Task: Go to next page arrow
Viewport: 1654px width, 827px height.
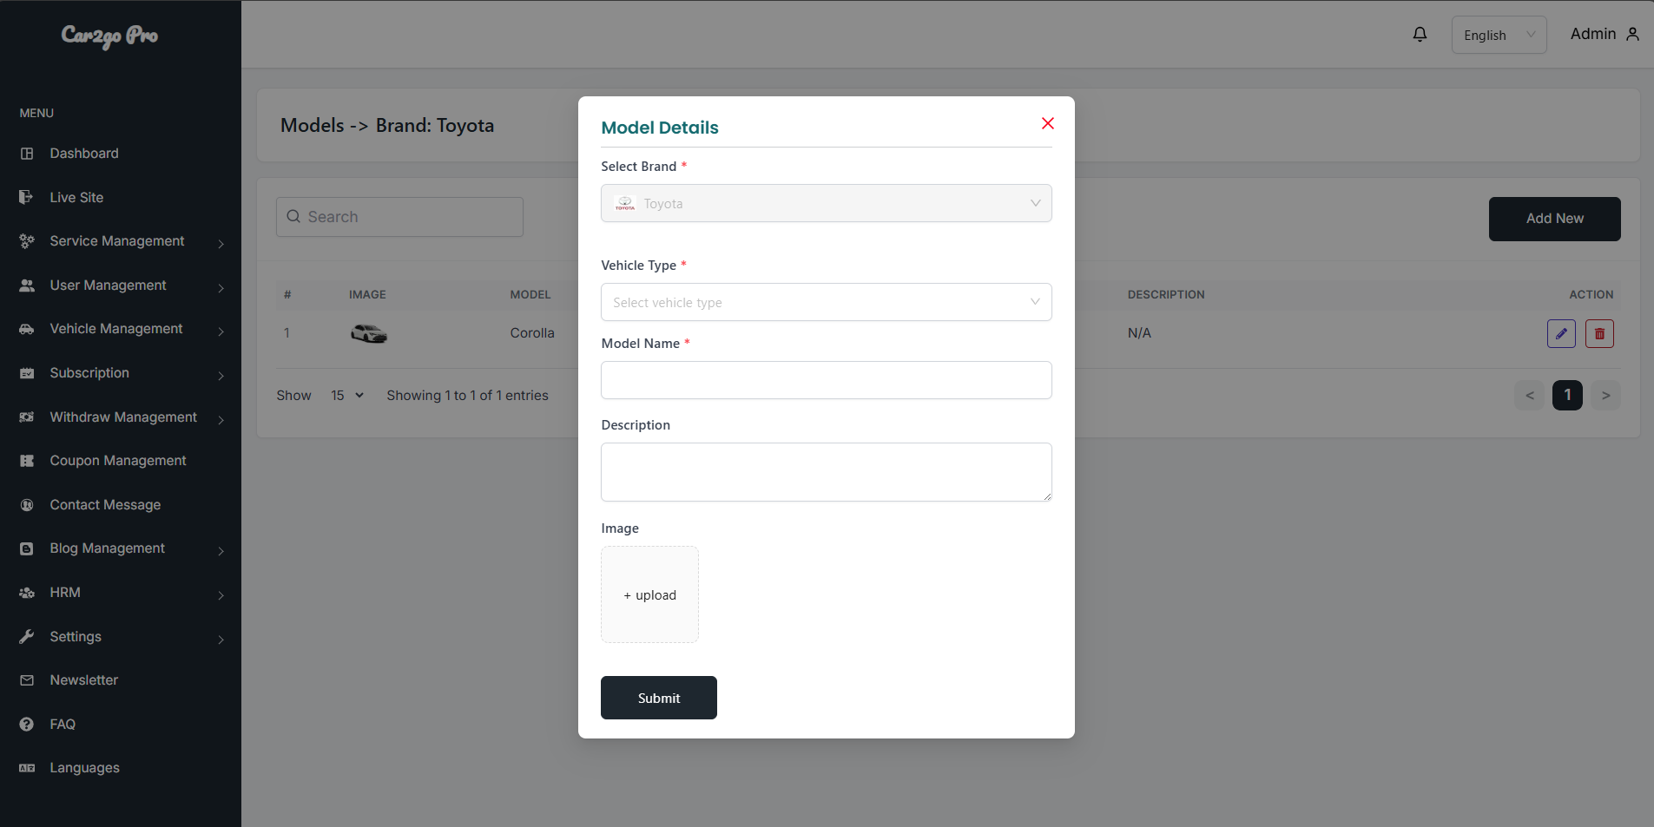Action: point(1605,396)
